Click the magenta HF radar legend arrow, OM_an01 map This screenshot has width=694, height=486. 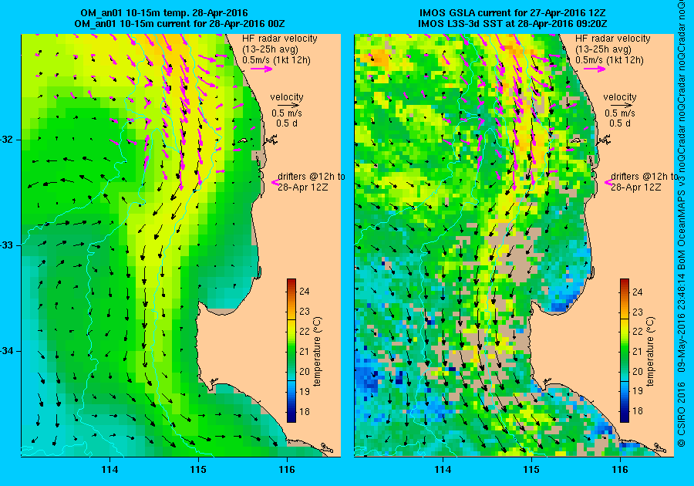pyautogui.click(x=261, y=69)
